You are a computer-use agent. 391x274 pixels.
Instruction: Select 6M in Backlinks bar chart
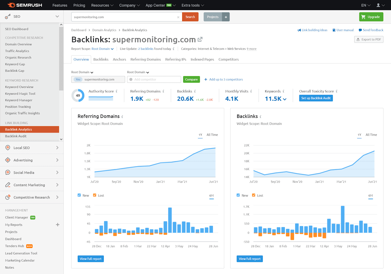click(x=370, y=196)
